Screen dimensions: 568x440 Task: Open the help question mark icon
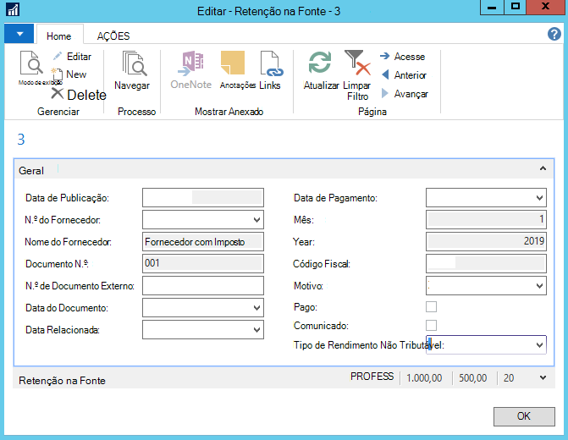(x=554, y=34)
